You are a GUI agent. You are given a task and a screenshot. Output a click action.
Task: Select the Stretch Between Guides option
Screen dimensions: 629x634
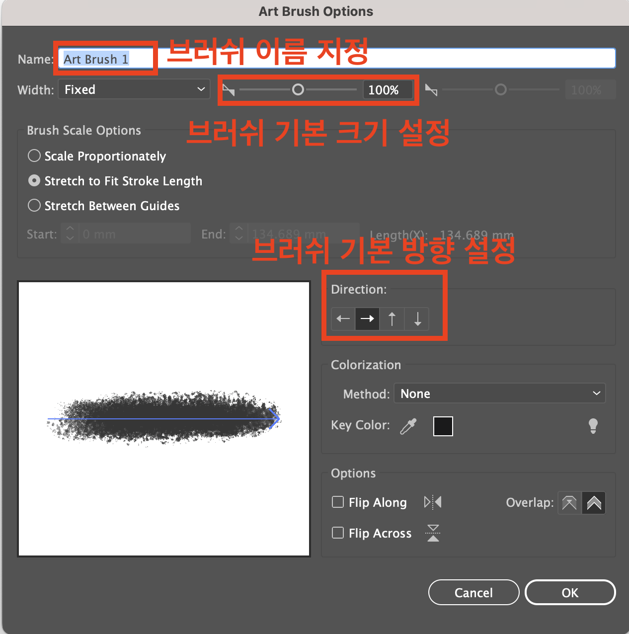pyautogui.click(x=34, y=205)
